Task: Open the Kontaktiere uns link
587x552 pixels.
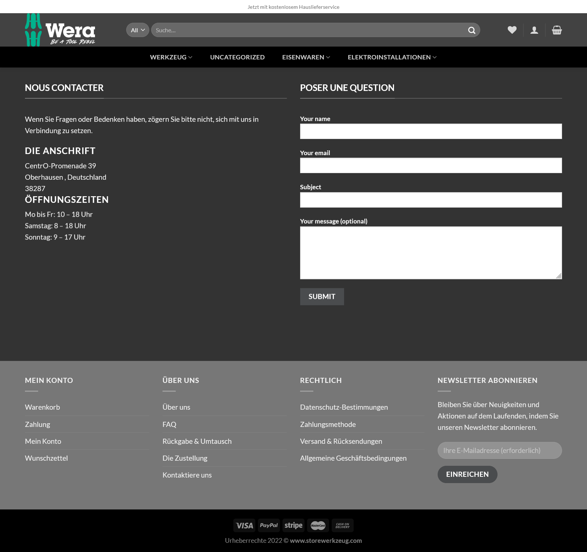Action: pos(187,475)
